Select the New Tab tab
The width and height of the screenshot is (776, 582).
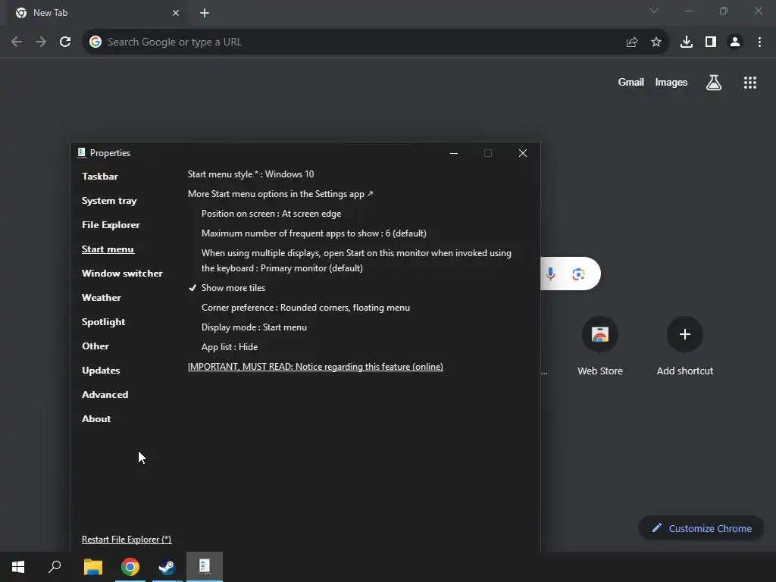tap(97, 13)
